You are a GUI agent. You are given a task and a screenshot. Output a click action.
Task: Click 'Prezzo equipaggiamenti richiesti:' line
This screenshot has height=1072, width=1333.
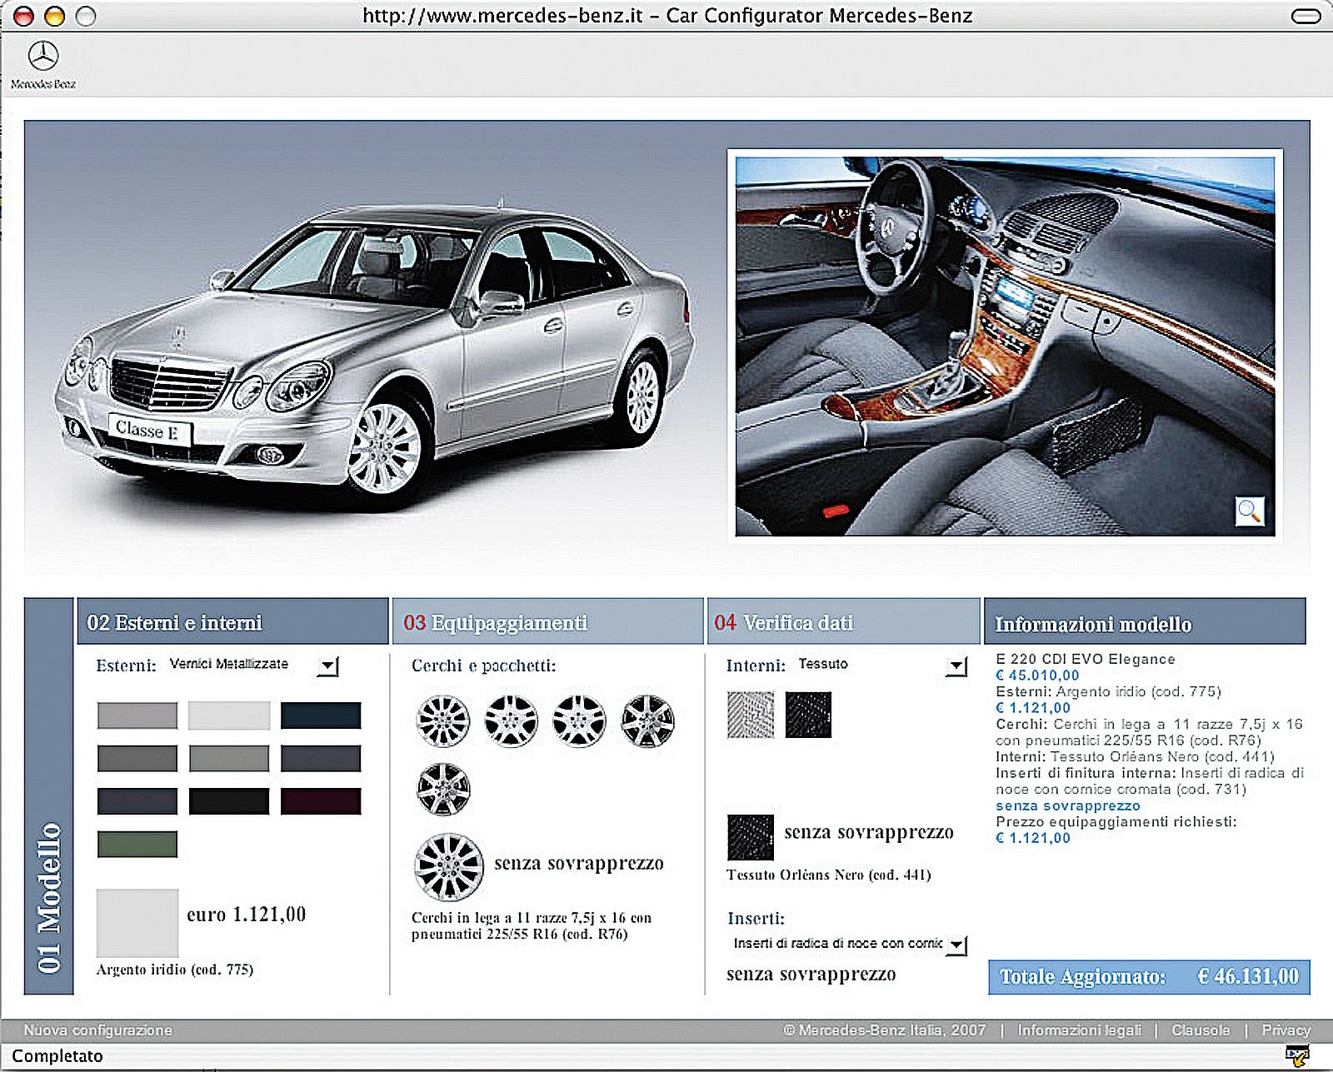click(1116, 821)
